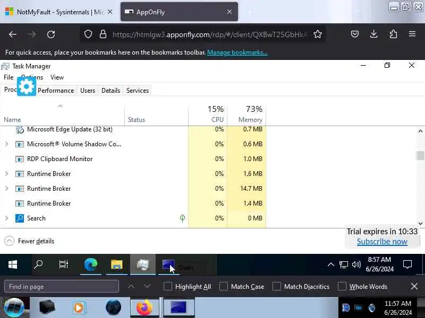Expand the Runtime Broker 14.7 MB row
The height and width of the screenshot is (318, 425).
6,189
